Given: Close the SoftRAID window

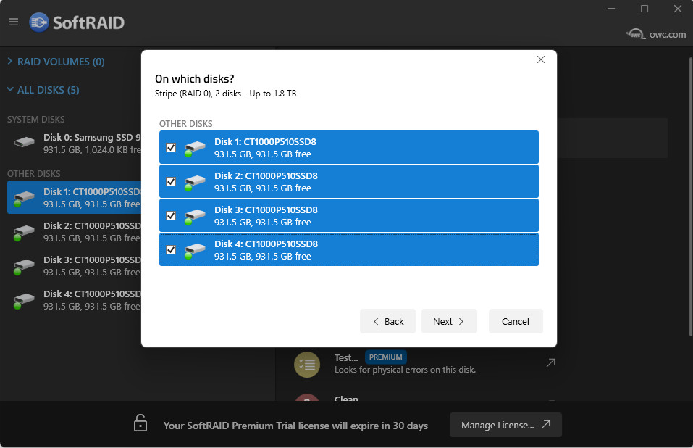Looking at the screenshot, I should click(678, 9).
